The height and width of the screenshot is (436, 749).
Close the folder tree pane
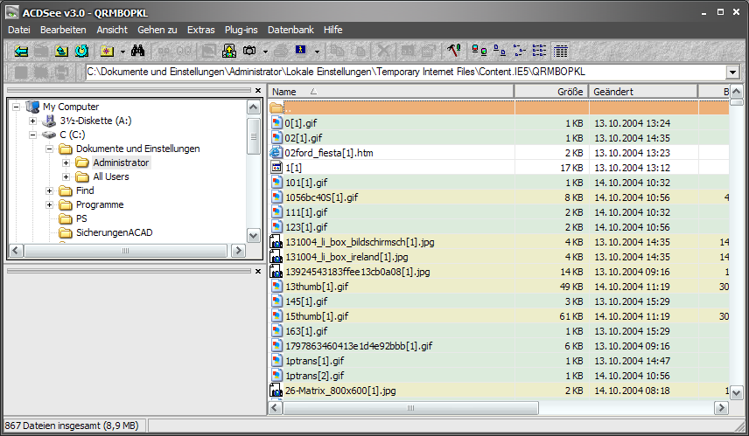[258, 90]
